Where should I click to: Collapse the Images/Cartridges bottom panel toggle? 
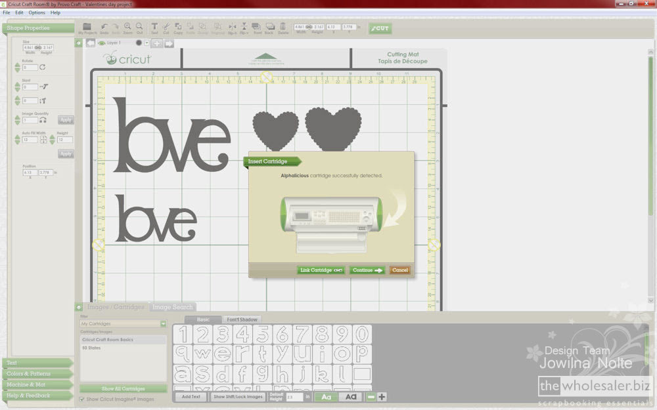pos(78,307)
